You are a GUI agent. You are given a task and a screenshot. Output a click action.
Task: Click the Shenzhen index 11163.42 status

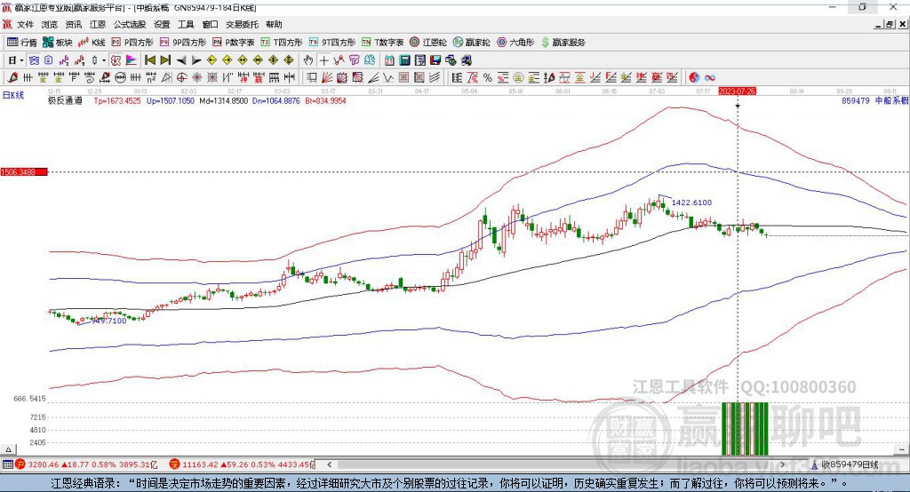pyautogui.click(x=242, y=464)
